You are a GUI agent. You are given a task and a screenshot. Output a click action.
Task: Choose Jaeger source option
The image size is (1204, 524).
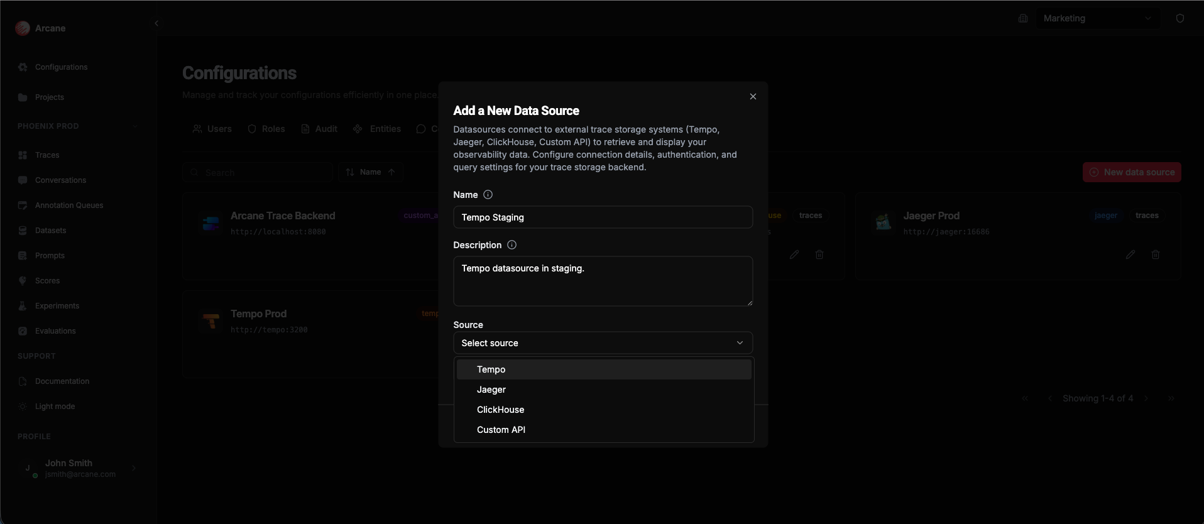[603, 390]
